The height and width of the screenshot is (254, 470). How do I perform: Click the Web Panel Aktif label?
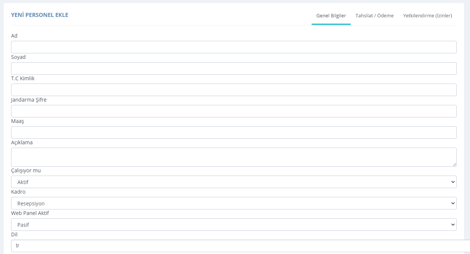coord(30,213)
